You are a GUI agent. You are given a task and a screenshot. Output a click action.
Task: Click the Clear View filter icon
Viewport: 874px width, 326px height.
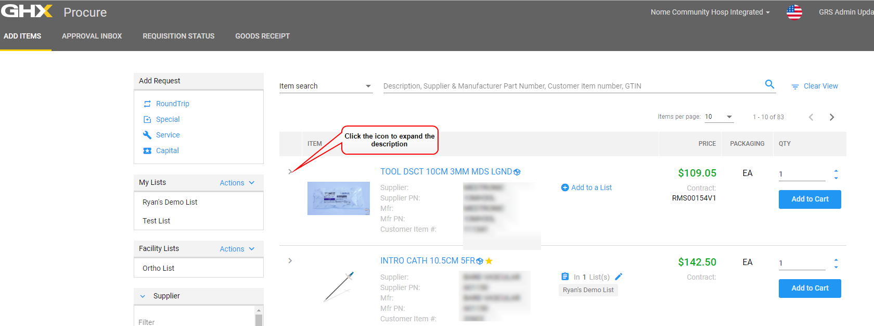[x=795, y=87]
